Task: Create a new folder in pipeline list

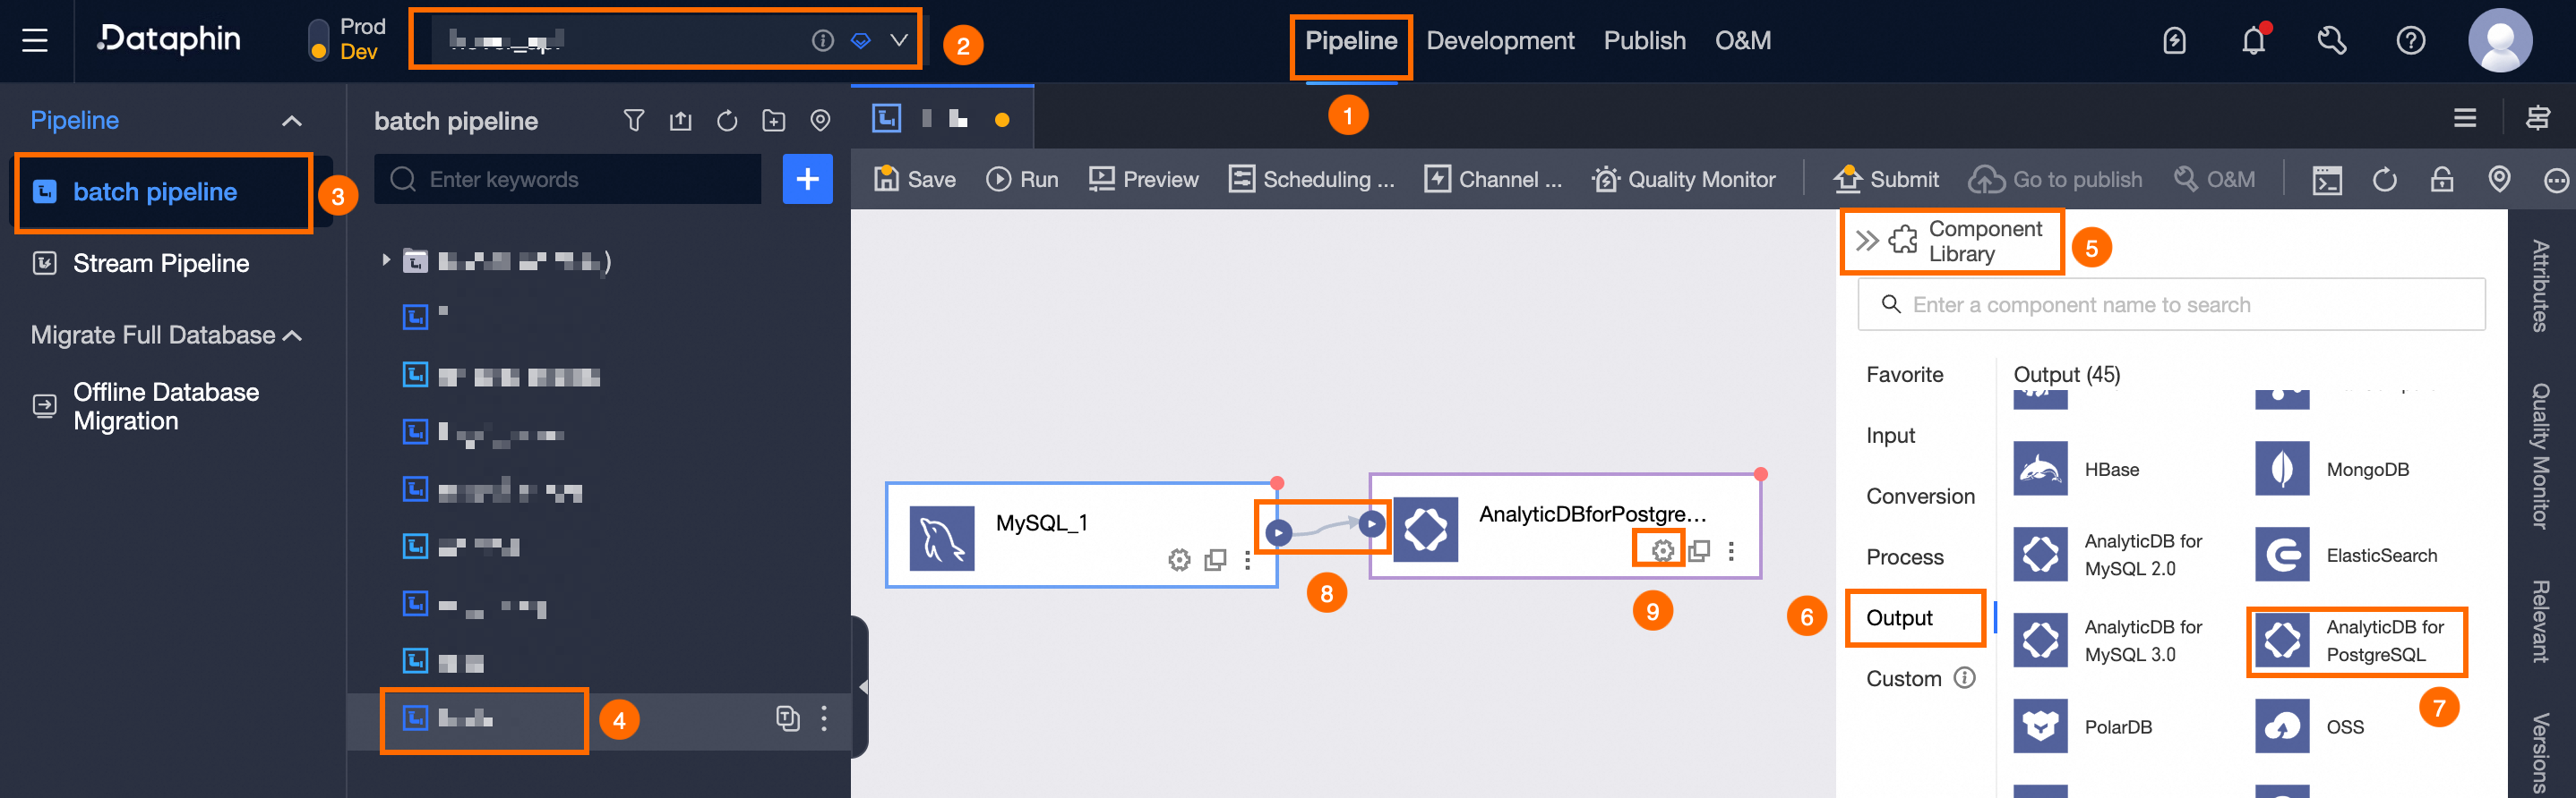Action: click(x=773, y=121)
